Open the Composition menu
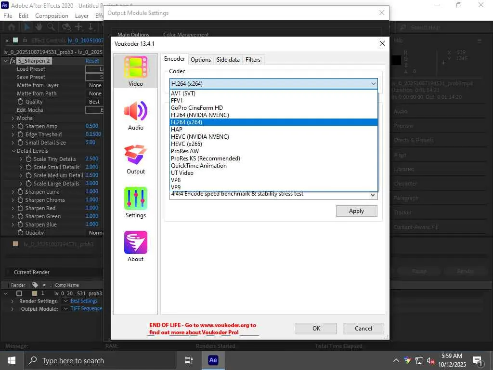493x370 pixels. click(x=52, y=16)
